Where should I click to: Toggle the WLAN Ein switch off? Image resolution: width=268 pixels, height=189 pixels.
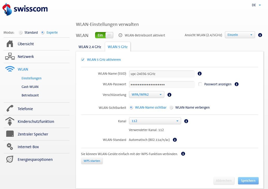[x=104, y=35]
